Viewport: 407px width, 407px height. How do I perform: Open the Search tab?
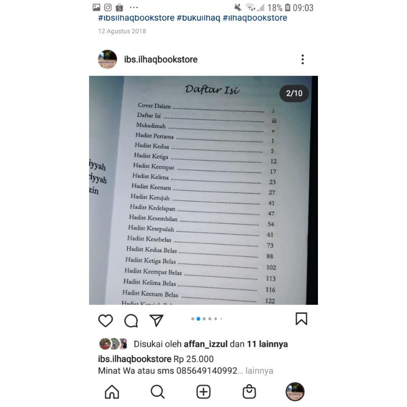tap(158, 391)
